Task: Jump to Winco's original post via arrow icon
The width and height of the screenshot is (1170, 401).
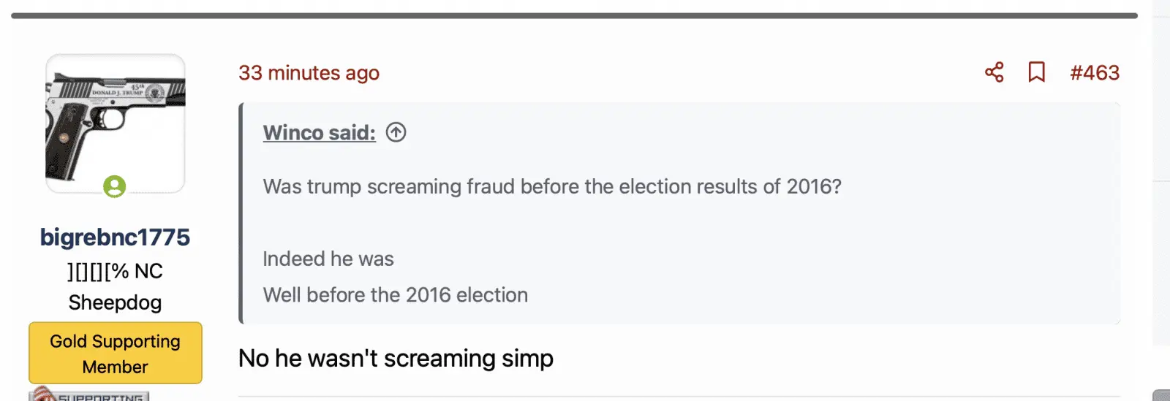Action: click(396, 132)
